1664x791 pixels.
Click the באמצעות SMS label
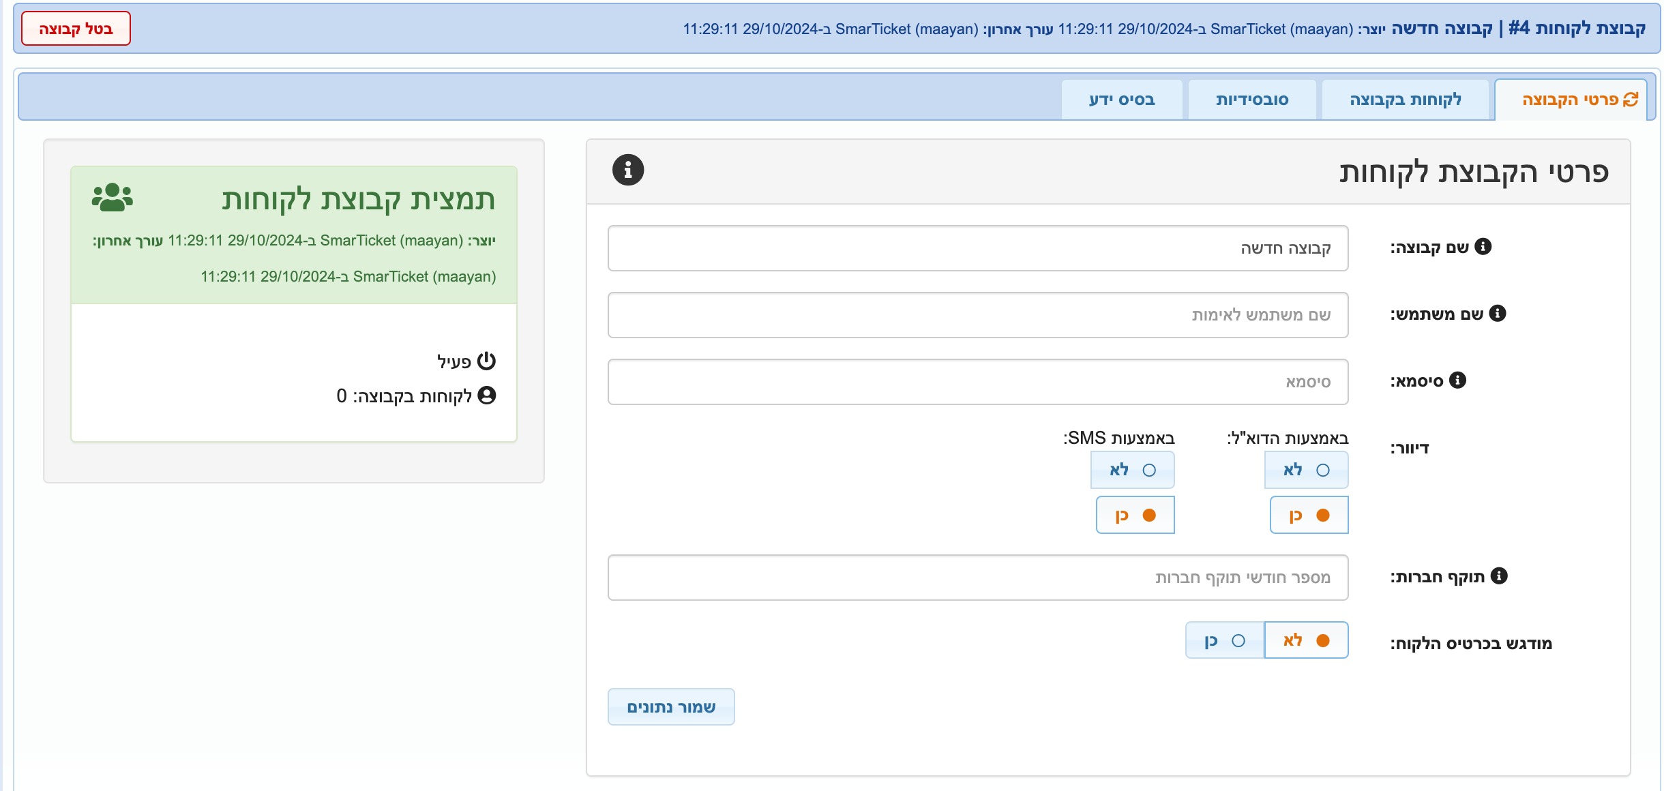(1119, 438)
